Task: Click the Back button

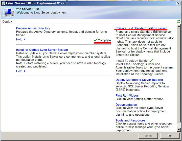Action: click(148, 136)
